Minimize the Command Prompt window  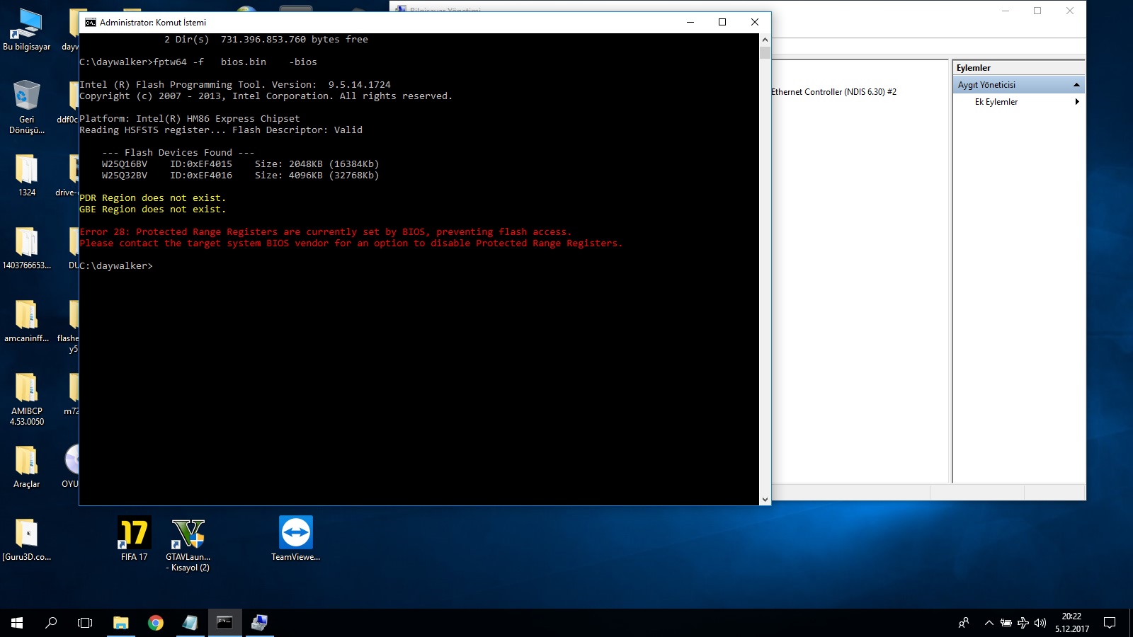coord(690,22)
